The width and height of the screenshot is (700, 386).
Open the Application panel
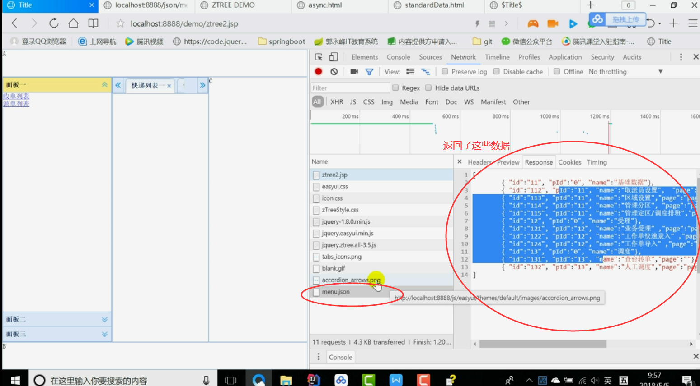565,57
